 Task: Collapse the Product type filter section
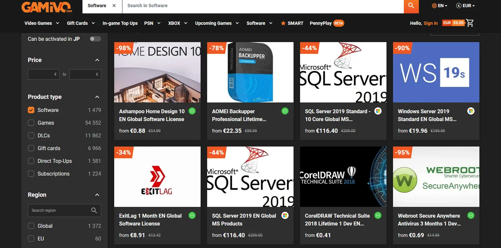click(x=97, y=97)
